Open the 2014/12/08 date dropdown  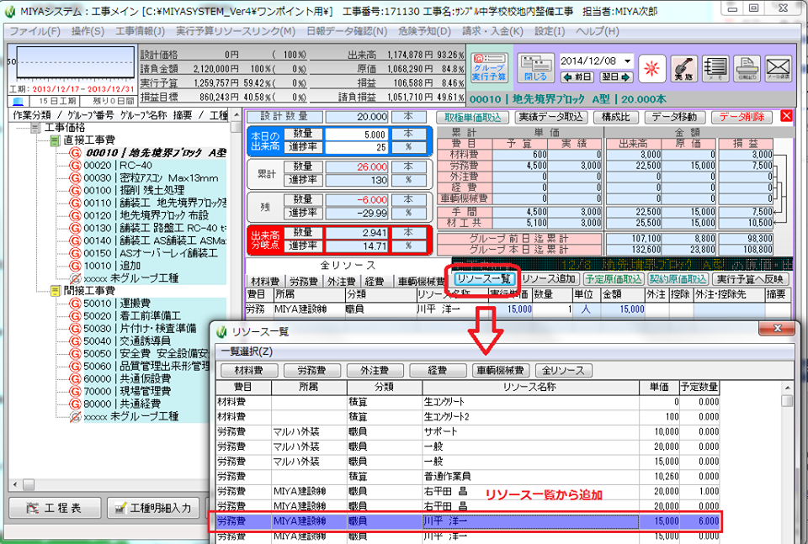[x=628, y=61]
